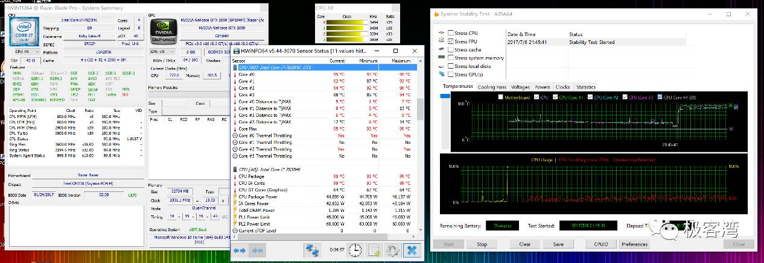764x263 pixels.
Task: Click the Current cTDP Level circle icon
Action: (235, 231)
